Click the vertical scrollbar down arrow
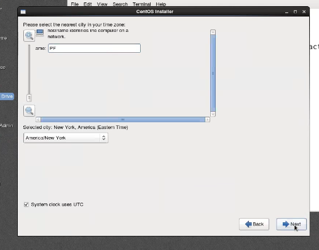The height and width of the screenshot is (250, 319). click(x=213, y=114)
